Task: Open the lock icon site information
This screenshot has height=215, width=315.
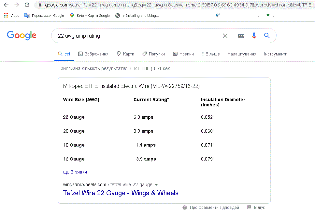Action: pyautogui.click(x=40, y=5)
